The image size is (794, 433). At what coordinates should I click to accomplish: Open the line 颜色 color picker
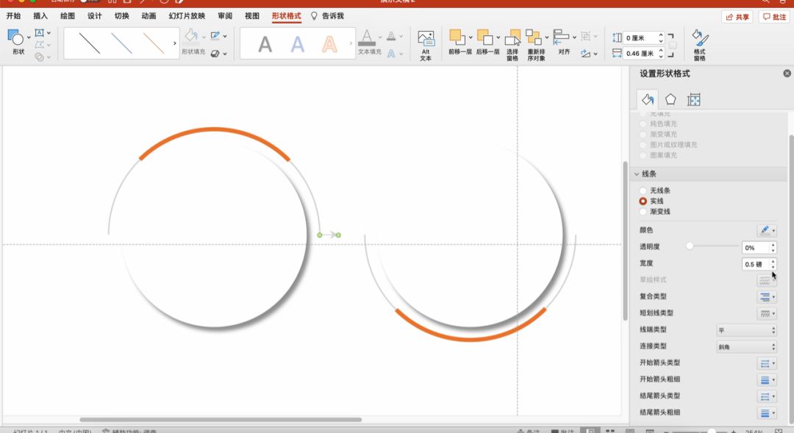[767, 230]
